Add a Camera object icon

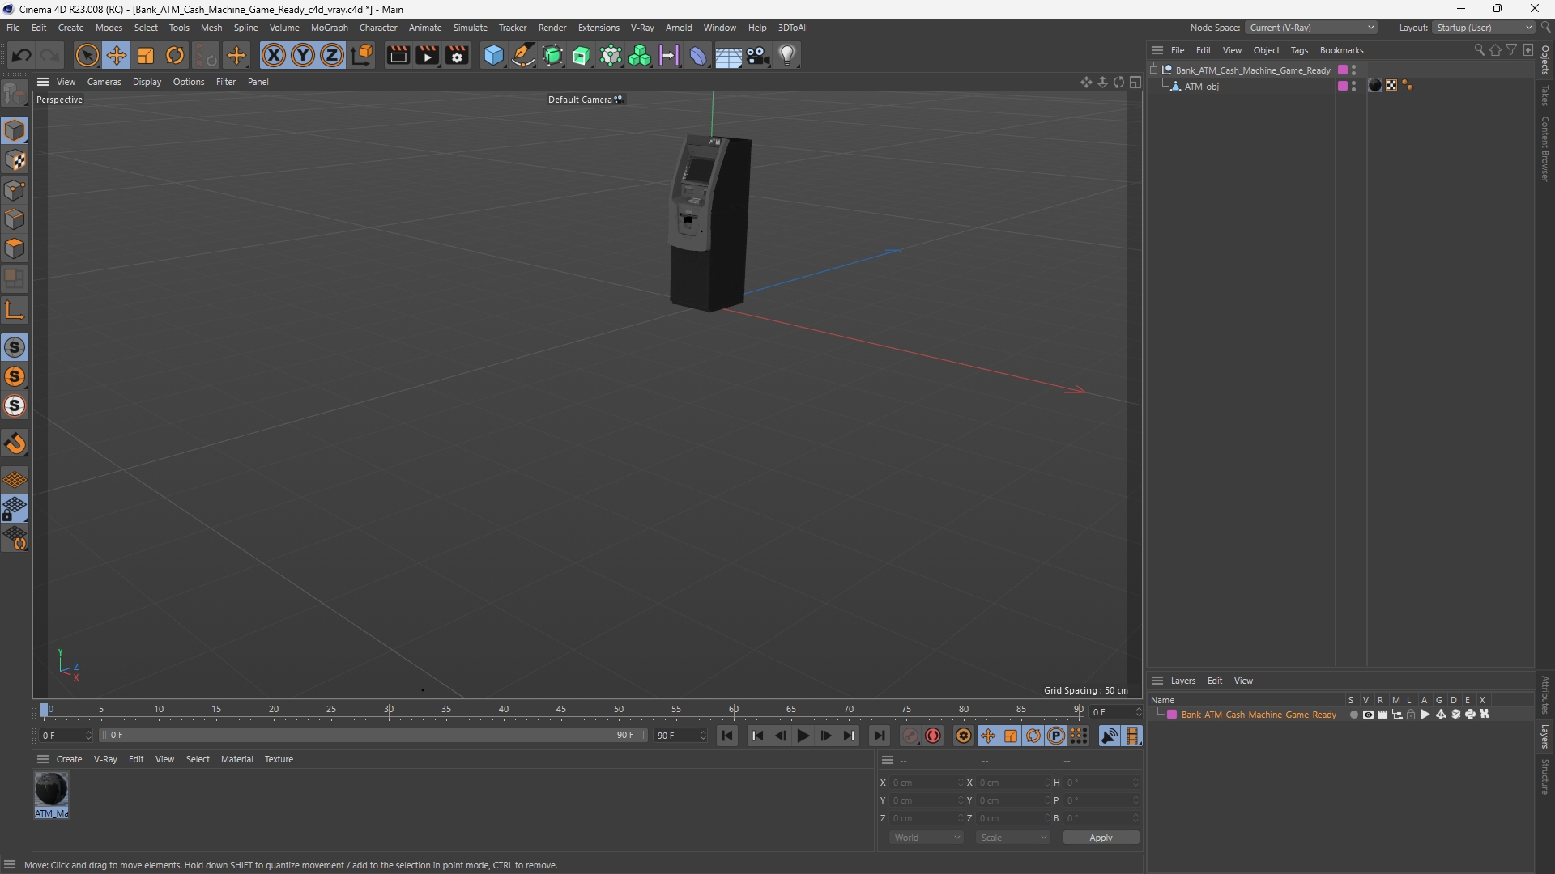(x=757, y=55)
